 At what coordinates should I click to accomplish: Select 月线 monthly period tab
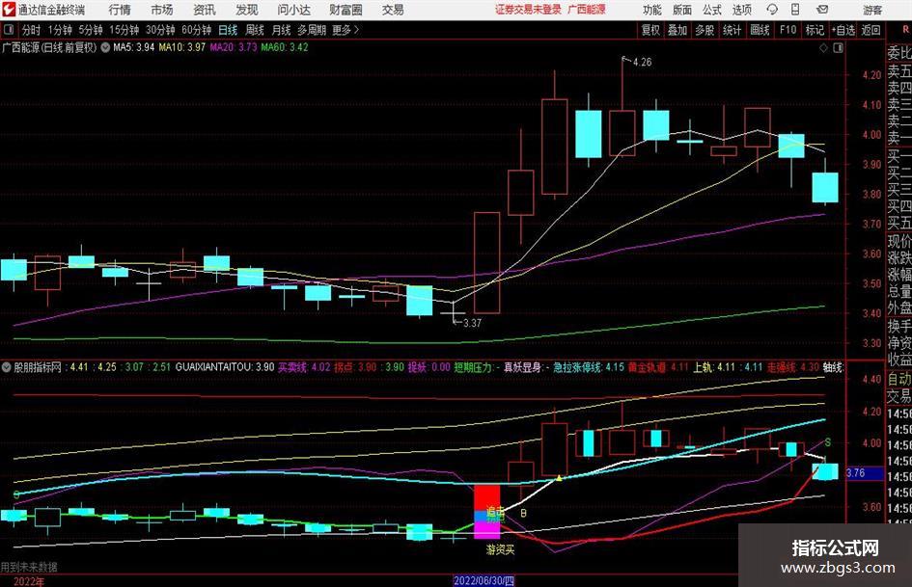(281, 30)
